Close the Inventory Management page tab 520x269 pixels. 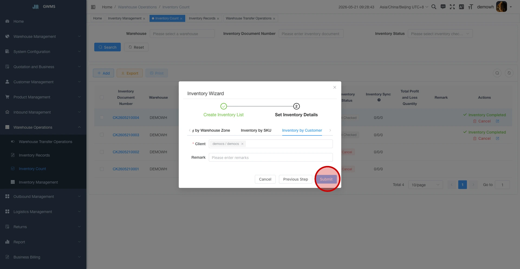(x=144, y=19)
